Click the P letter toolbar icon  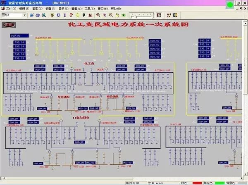71,15
